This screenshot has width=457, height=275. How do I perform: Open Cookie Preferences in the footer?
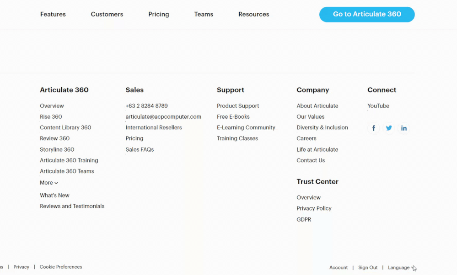(61, 267)
